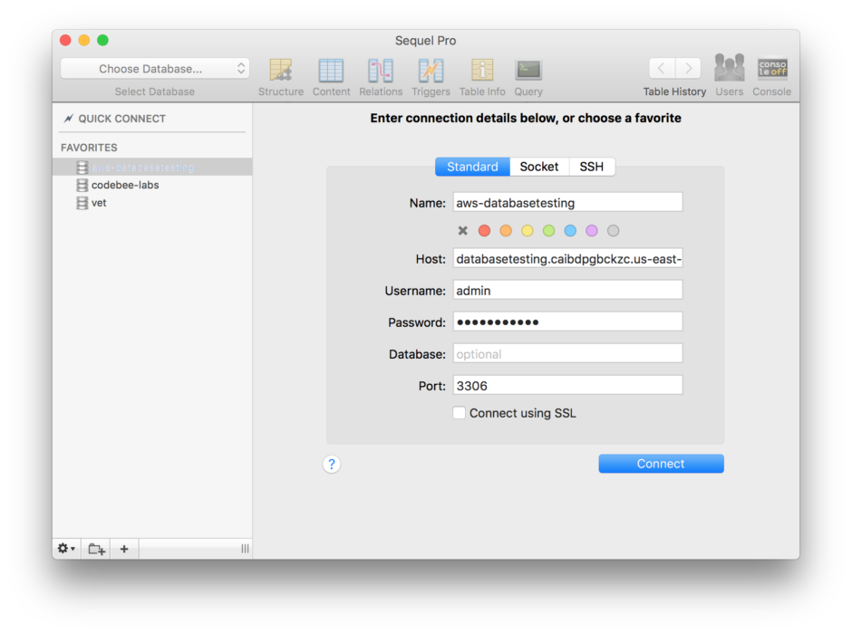Image resolution: width=852 pixels, height=634 pixels.
Task: Open the Console icon
Action: (772, 75)
